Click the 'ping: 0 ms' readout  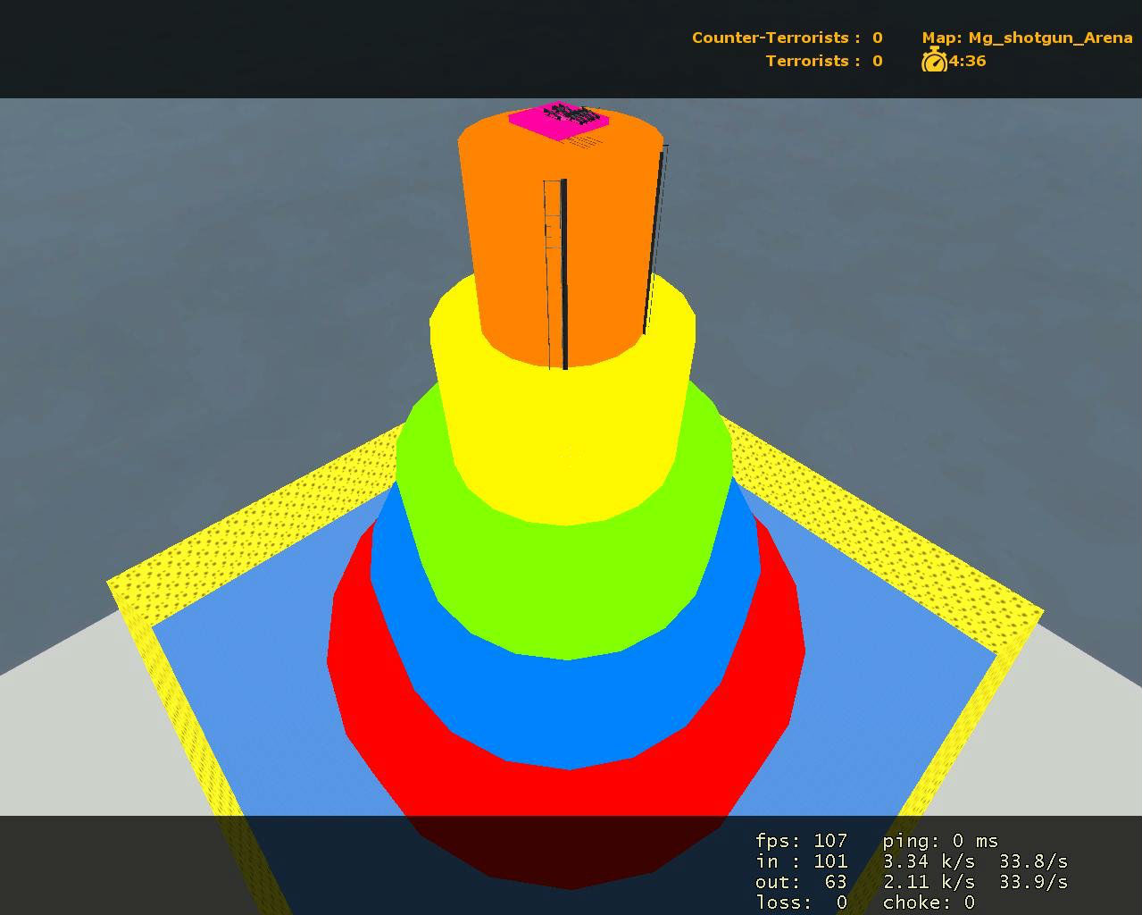(940, 841)
